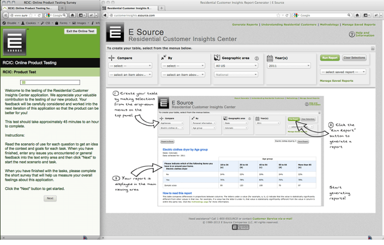
Task: Open the Year(s) 2011 dropdown
Action: click(289, 66)
